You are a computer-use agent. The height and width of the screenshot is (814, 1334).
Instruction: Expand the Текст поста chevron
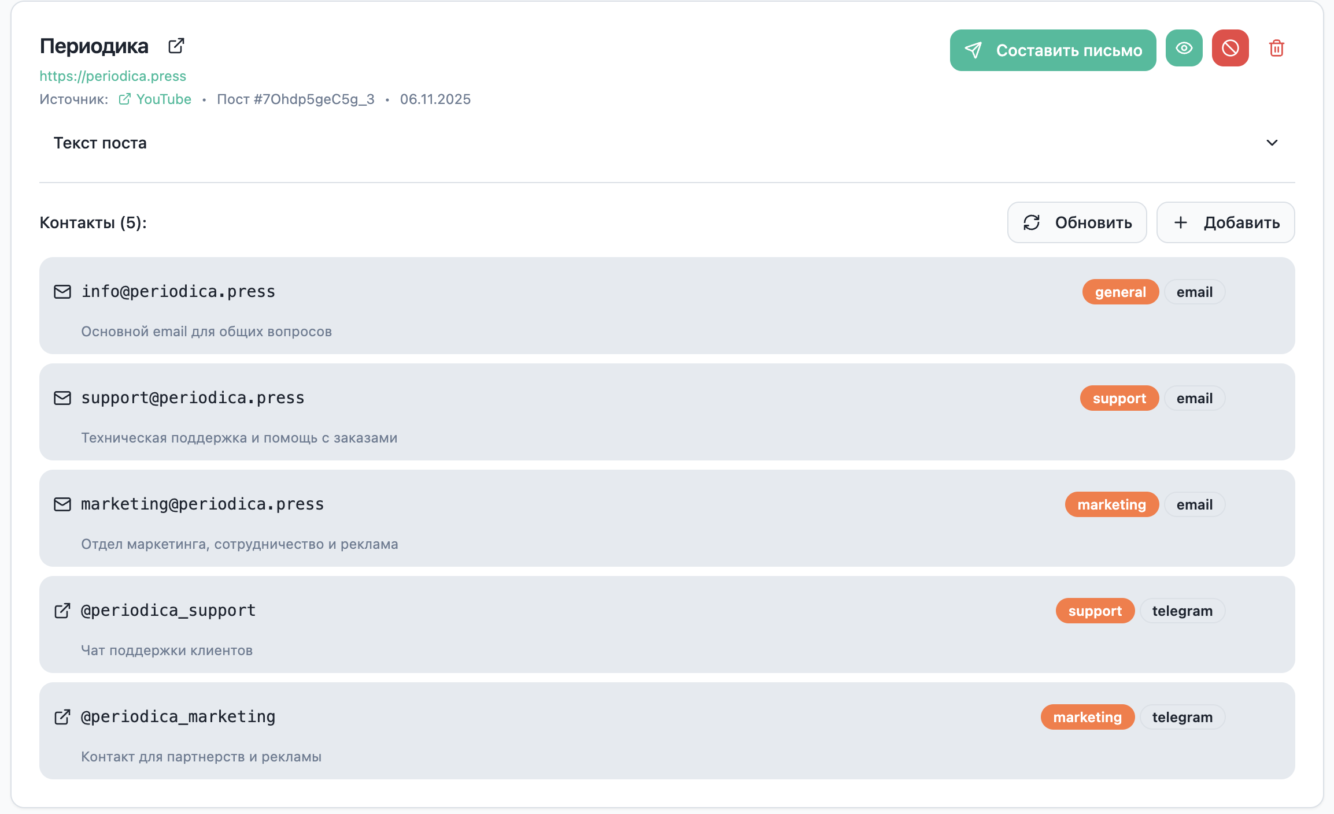pyautogui.click(x=1272, y=143)
